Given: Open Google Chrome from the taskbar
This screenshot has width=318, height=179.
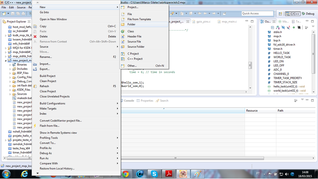Looking at the screenshot, I should coord(125,174).
